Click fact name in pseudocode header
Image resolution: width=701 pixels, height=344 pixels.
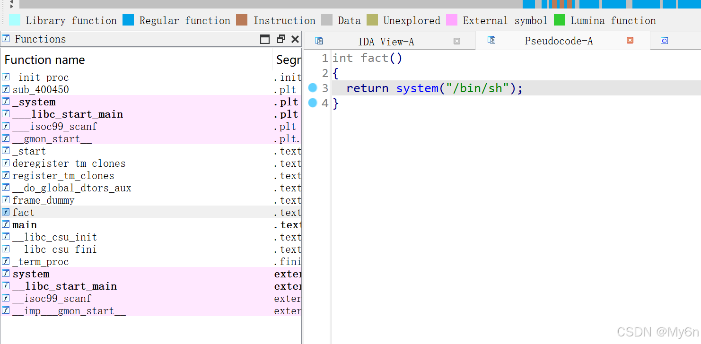pyautogui.click(x=375, y=58)
